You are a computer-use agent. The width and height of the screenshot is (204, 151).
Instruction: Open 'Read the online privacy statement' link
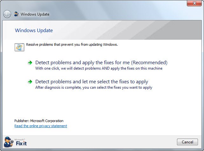pos(41,126)
